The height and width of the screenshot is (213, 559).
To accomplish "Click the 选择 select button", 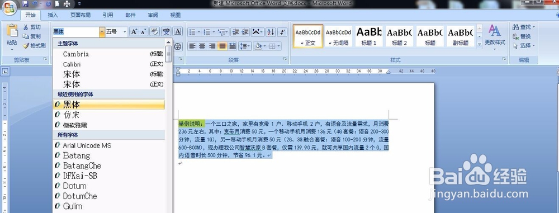I will [524, 46].
